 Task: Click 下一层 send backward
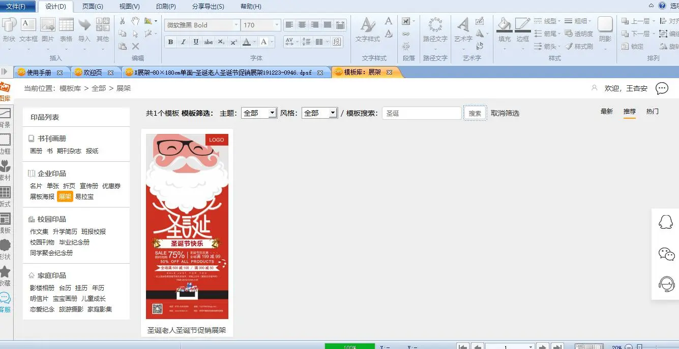[x=636, y=34]
